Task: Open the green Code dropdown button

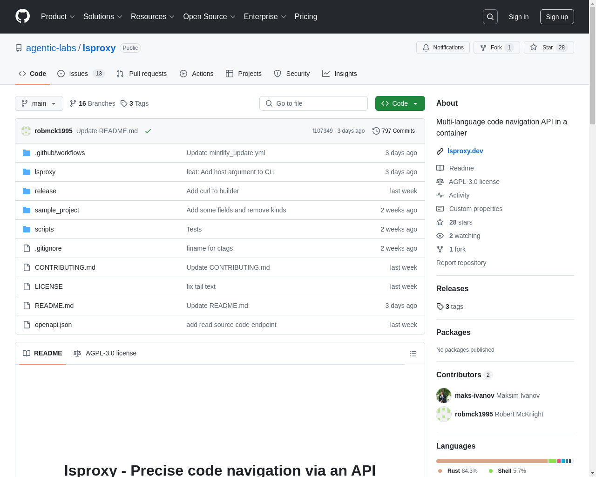Action: click(400, 103)
